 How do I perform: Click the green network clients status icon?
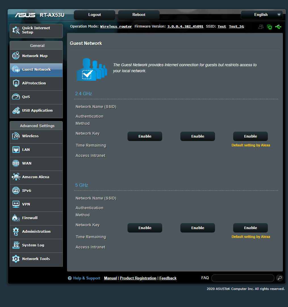(270, 27)
